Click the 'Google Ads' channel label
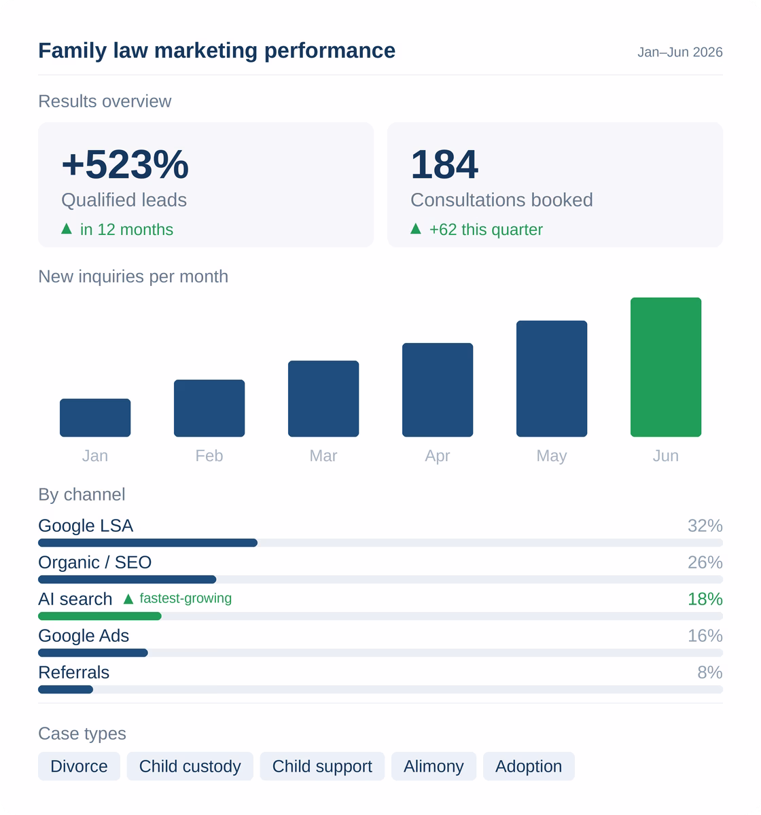Screen dimensions: 761x815 (84, 636)
